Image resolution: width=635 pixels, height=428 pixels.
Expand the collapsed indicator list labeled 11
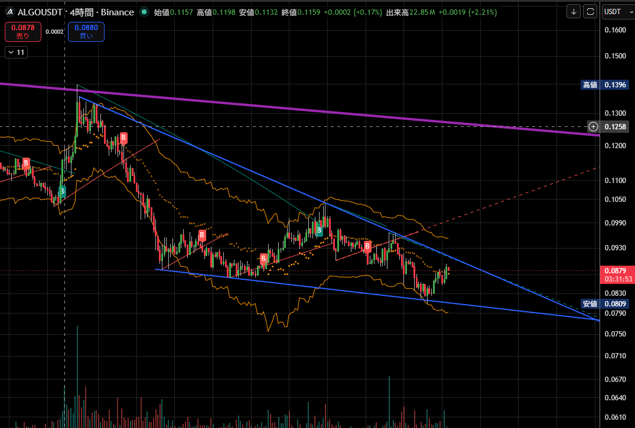[16, 52]
